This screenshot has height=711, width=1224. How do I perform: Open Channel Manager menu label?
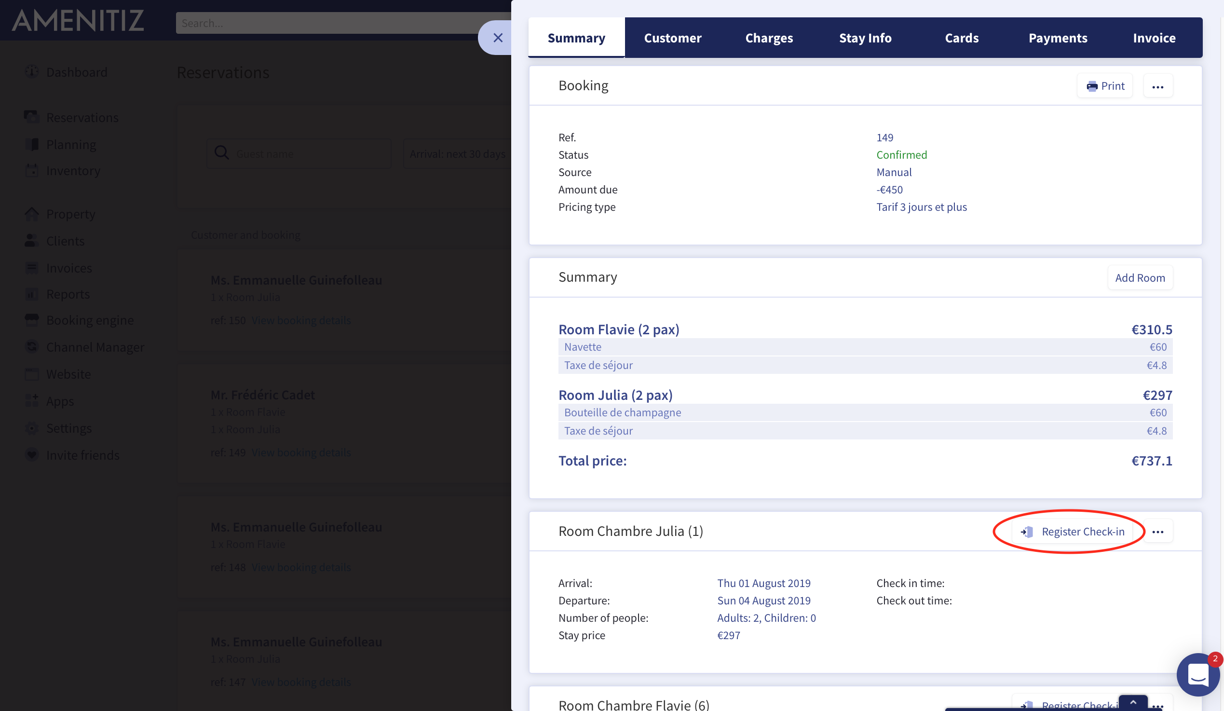(95, 347)
